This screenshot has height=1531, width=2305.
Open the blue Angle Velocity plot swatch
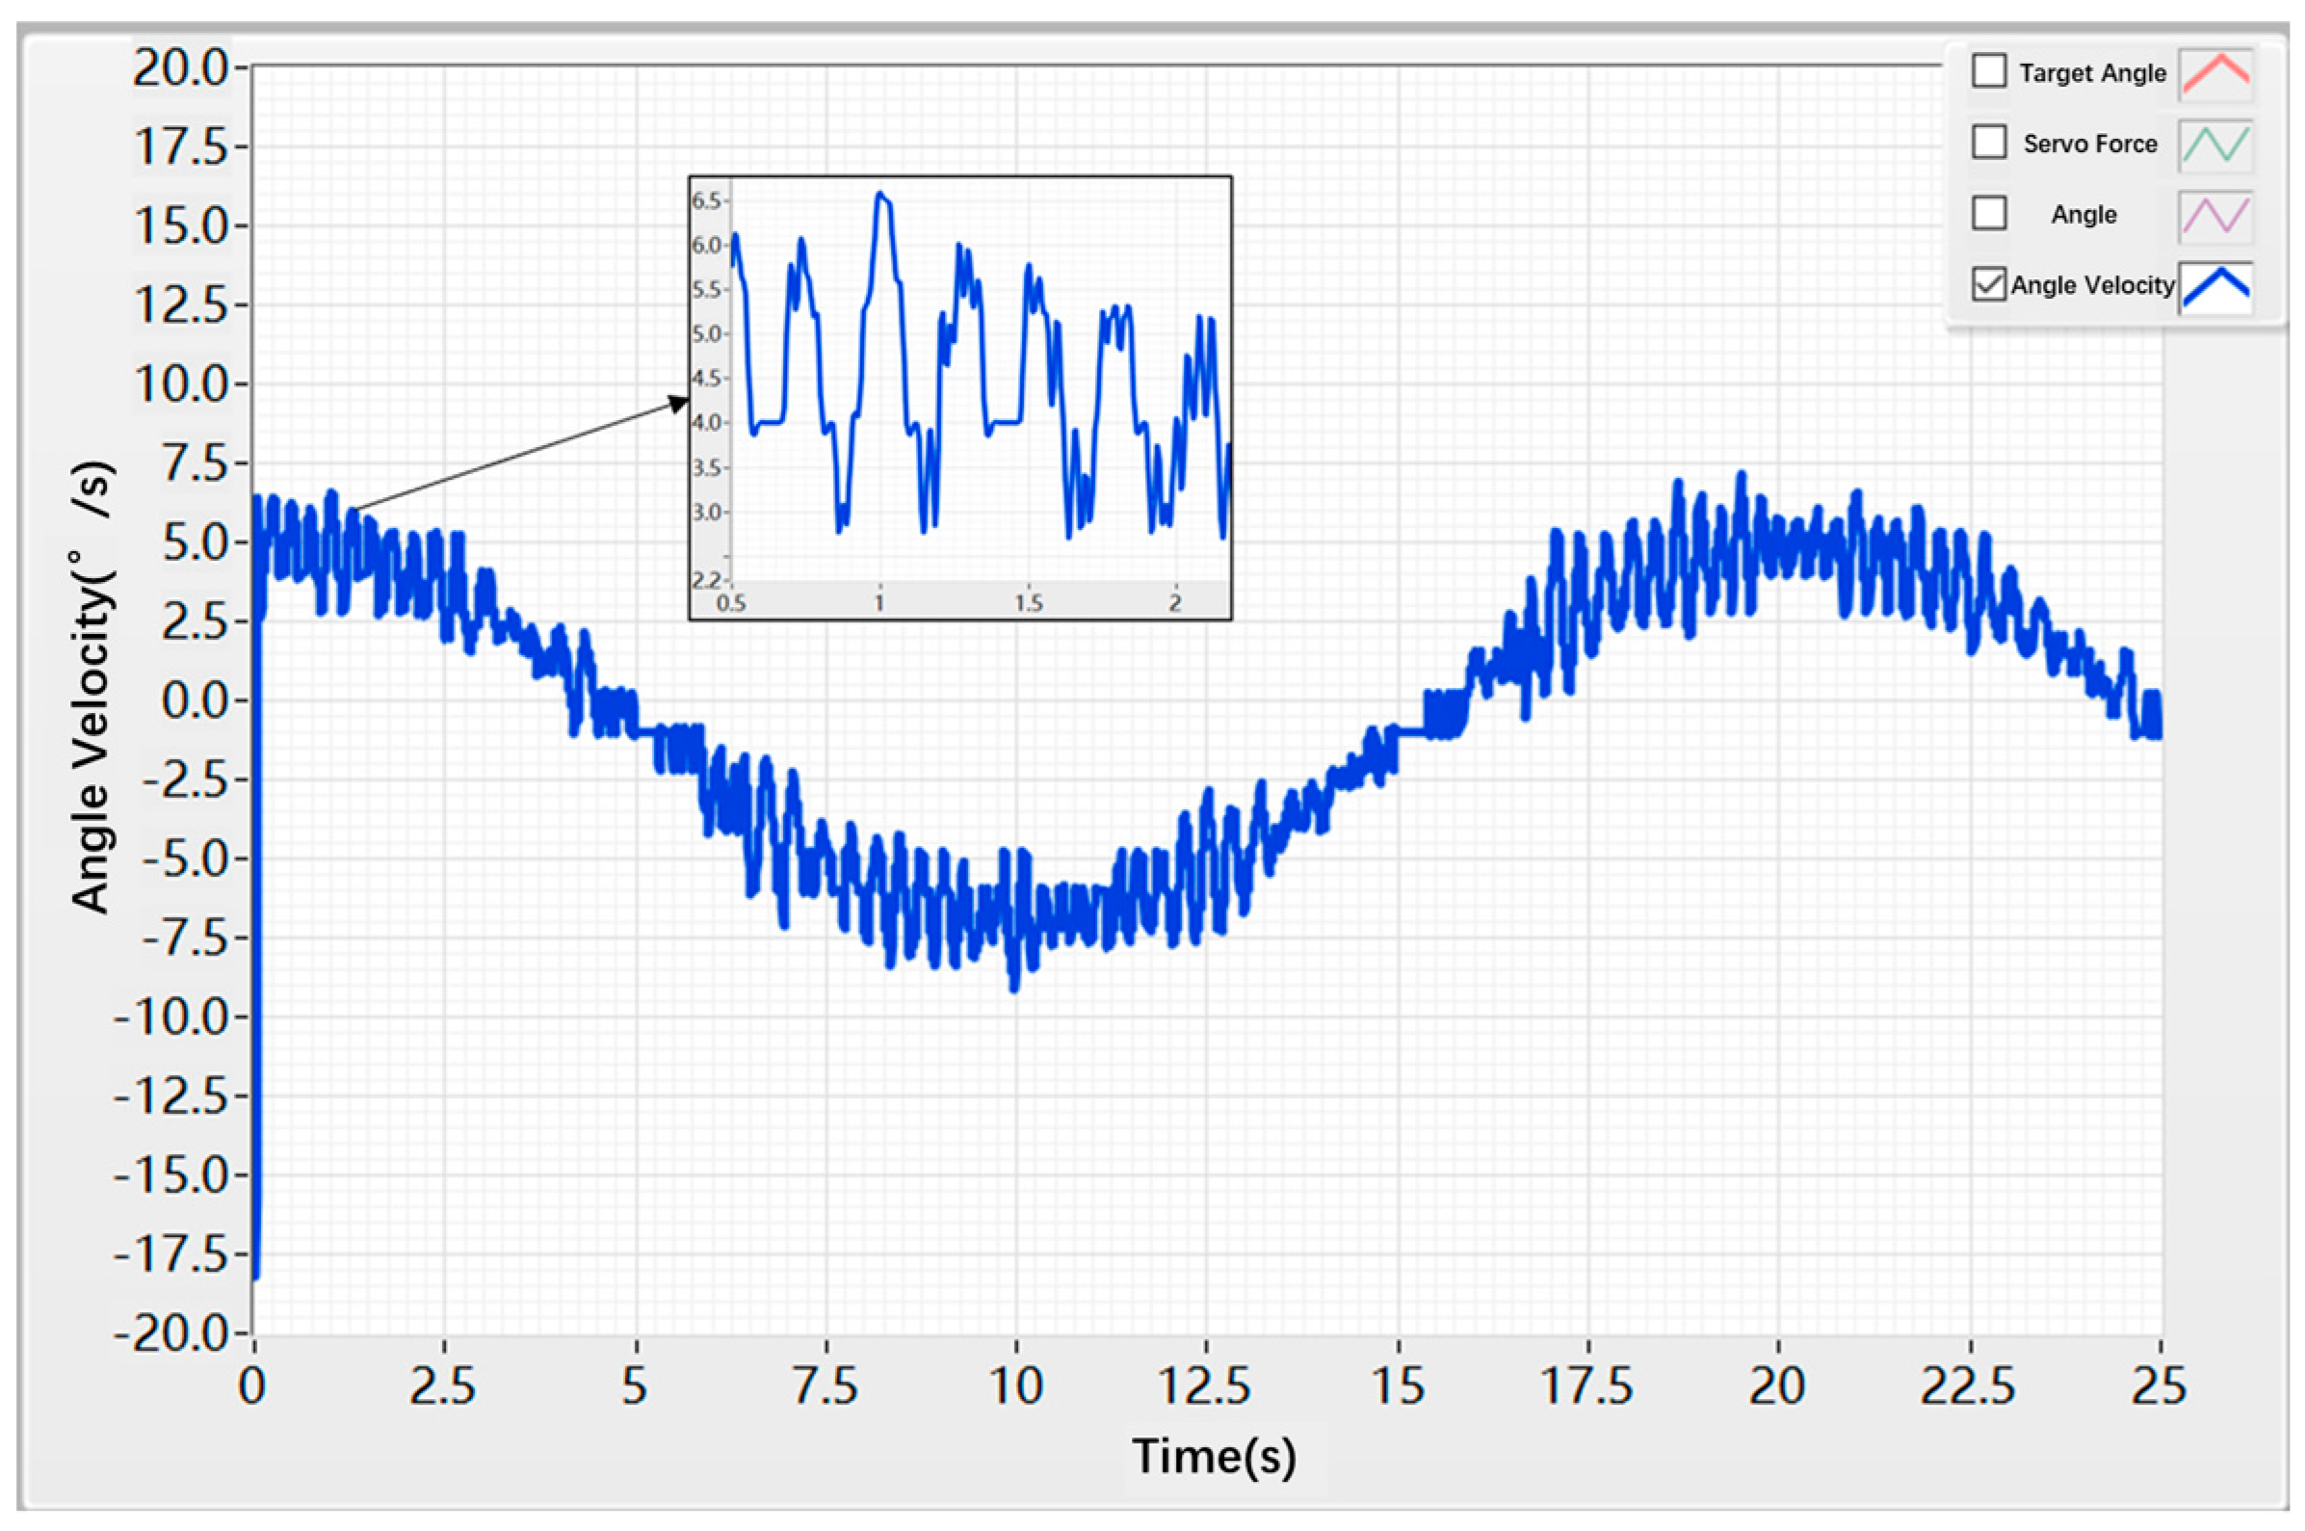coord(2215,287)
